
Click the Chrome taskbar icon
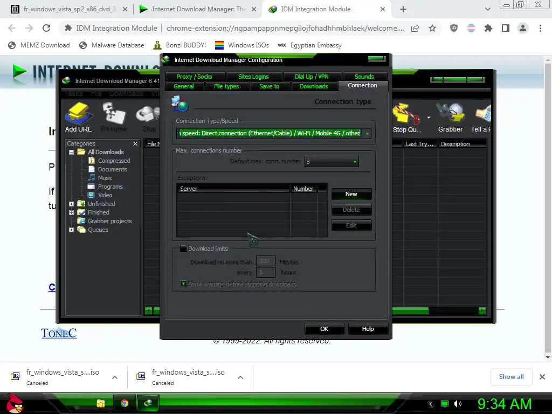tap(125, 403)
